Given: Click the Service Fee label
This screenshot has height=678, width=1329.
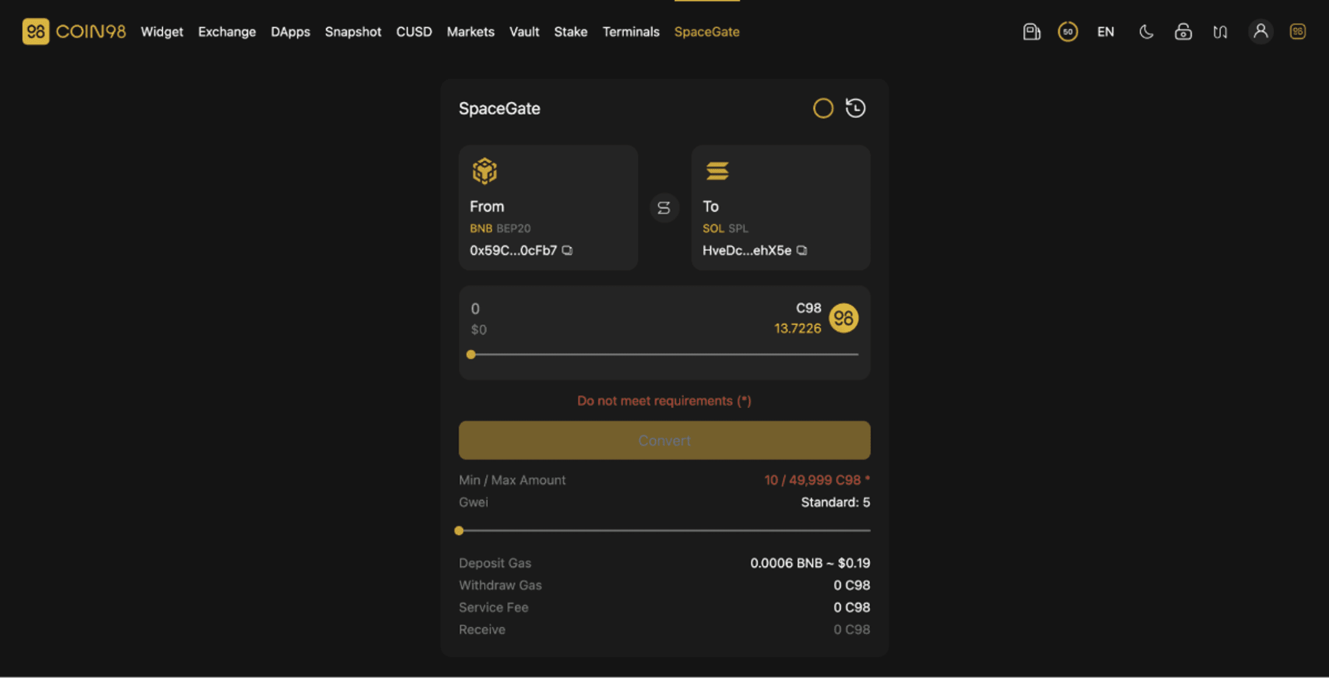Looking at the screenshot, I should (494, 607).
